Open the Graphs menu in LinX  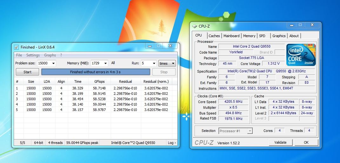(x=50, y=55)
